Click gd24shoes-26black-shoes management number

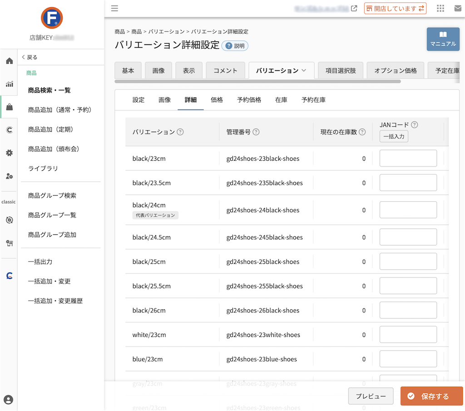263,311
